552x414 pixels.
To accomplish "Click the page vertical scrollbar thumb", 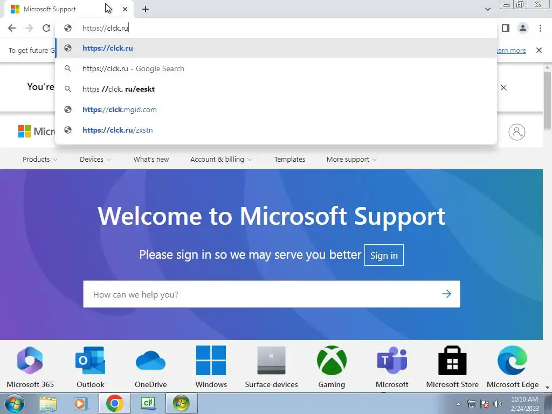I will pyautogui.click(x=548, y=100).
